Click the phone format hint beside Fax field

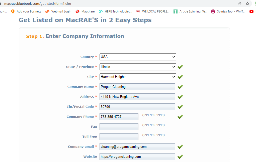point(153,125)
